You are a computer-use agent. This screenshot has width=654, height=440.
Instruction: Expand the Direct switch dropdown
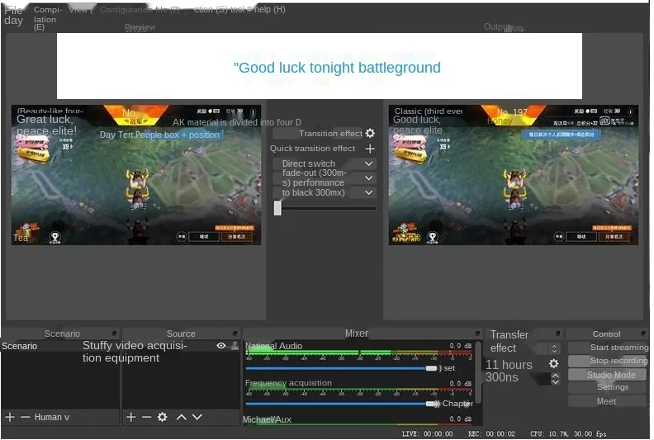[x=369, y=163]
